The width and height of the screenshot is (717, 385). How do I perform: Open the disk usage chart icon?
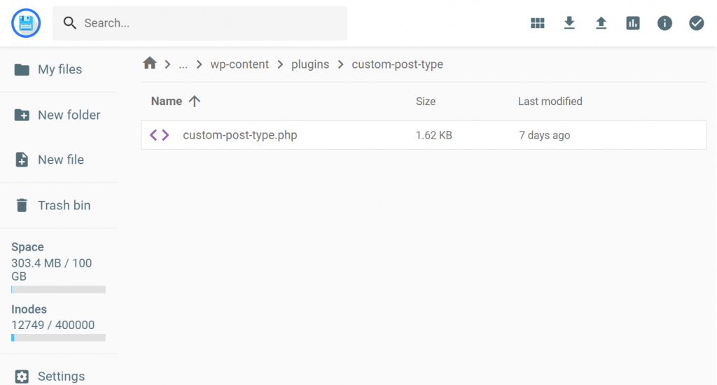(x=633, y=23)
